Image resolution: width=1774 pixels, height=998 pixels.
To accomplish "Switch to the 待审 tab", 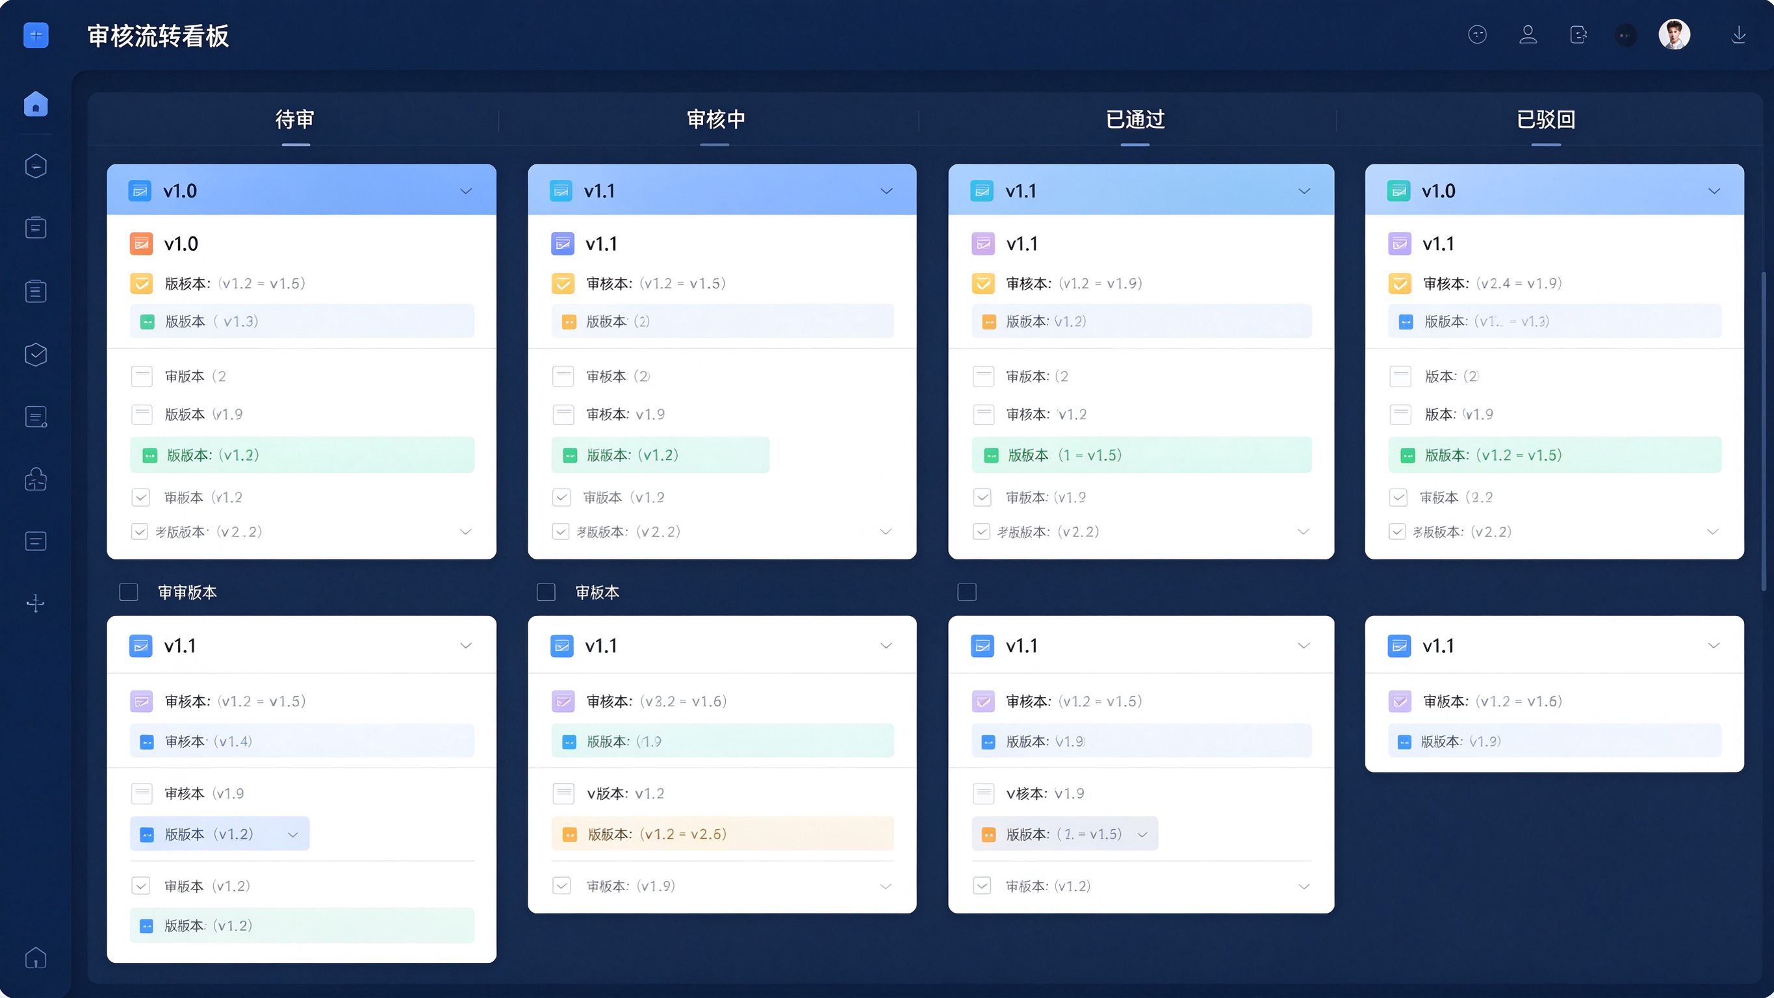I will click(296, 120).
